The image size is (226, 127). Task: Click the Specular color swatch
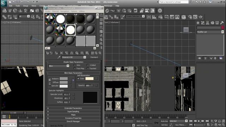[x=64, y=86]
